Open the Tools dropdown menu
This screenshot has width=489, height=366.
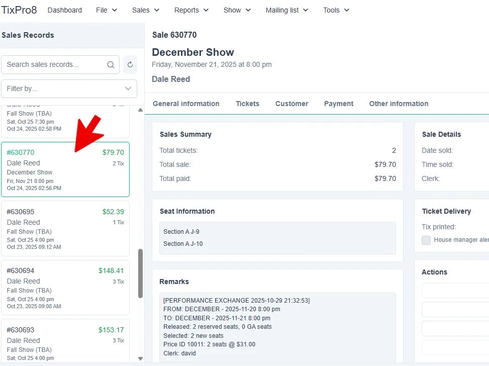(336, 10)
